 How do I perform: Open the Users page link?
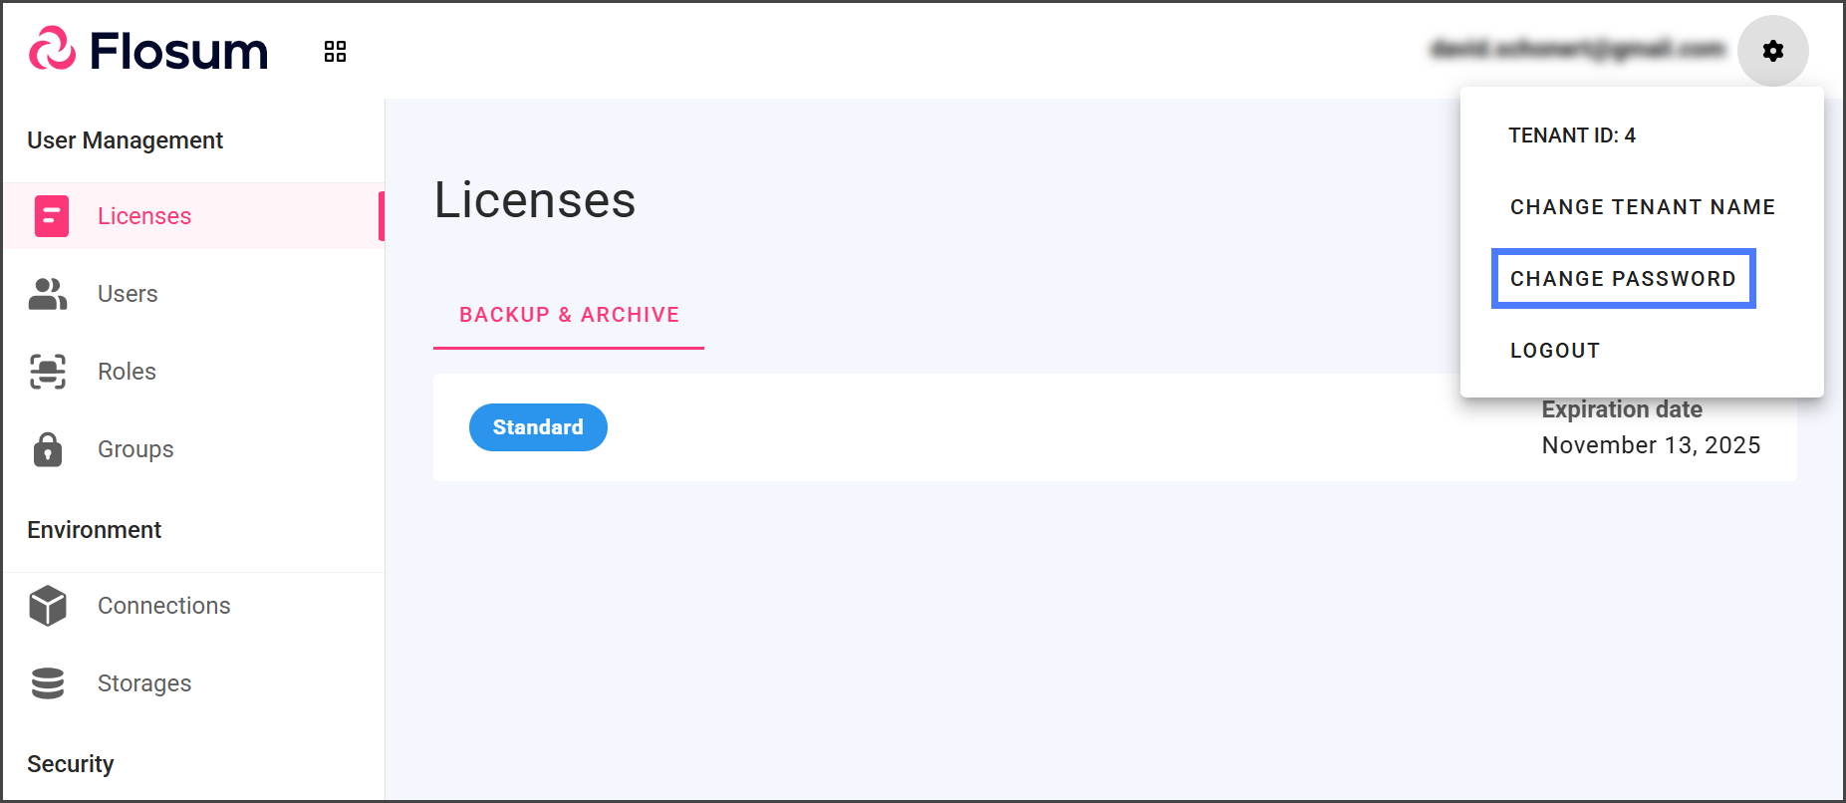click(x=128, y=294)
